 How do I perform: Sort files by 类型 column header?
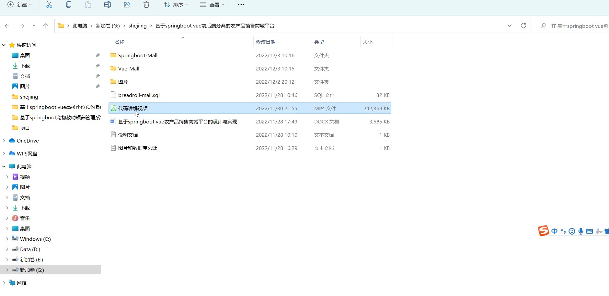click(x=319, y=42)
